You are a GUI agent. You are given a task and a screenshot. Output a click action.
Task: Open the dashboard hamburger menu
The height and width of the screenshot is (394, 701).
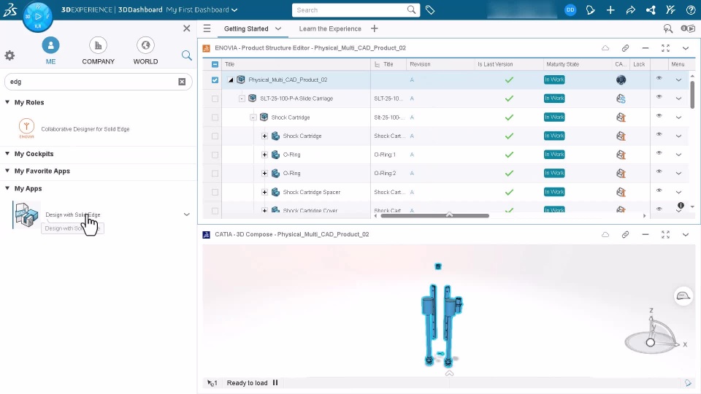coord(207,28)
